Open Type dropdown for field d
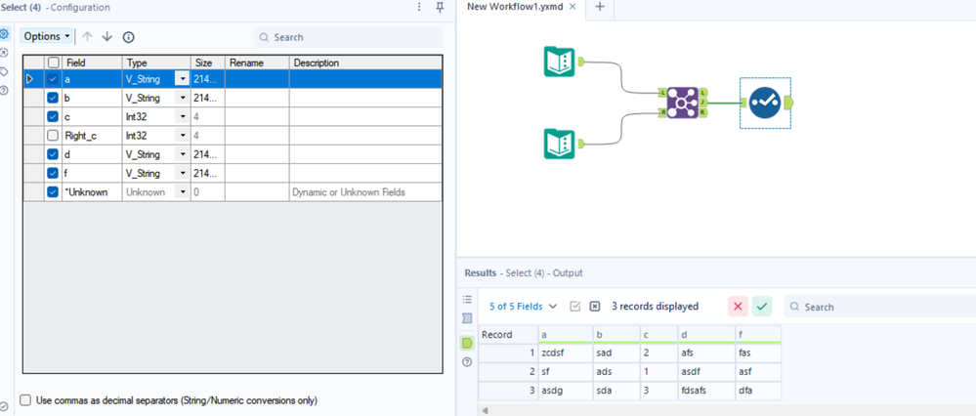Screen dimensions: 976x416 pyautogui.click(x=183, y=154)
